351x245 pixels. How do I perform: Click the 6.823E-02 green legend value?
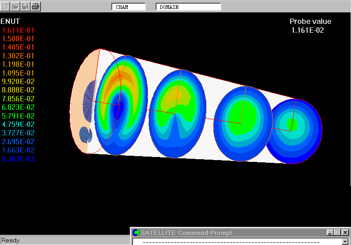point(18,107)
